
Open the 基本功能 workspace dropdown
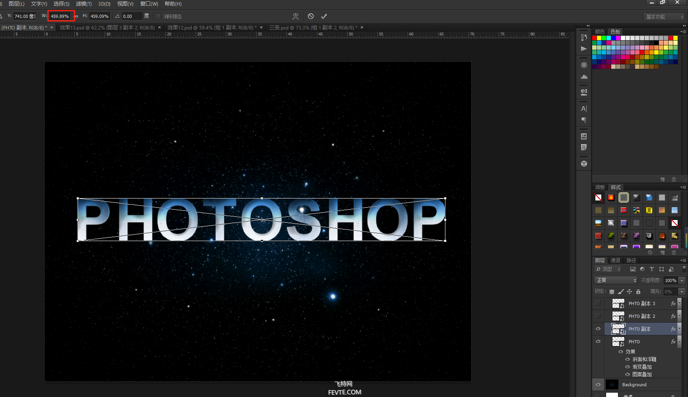tap(664, 17)
